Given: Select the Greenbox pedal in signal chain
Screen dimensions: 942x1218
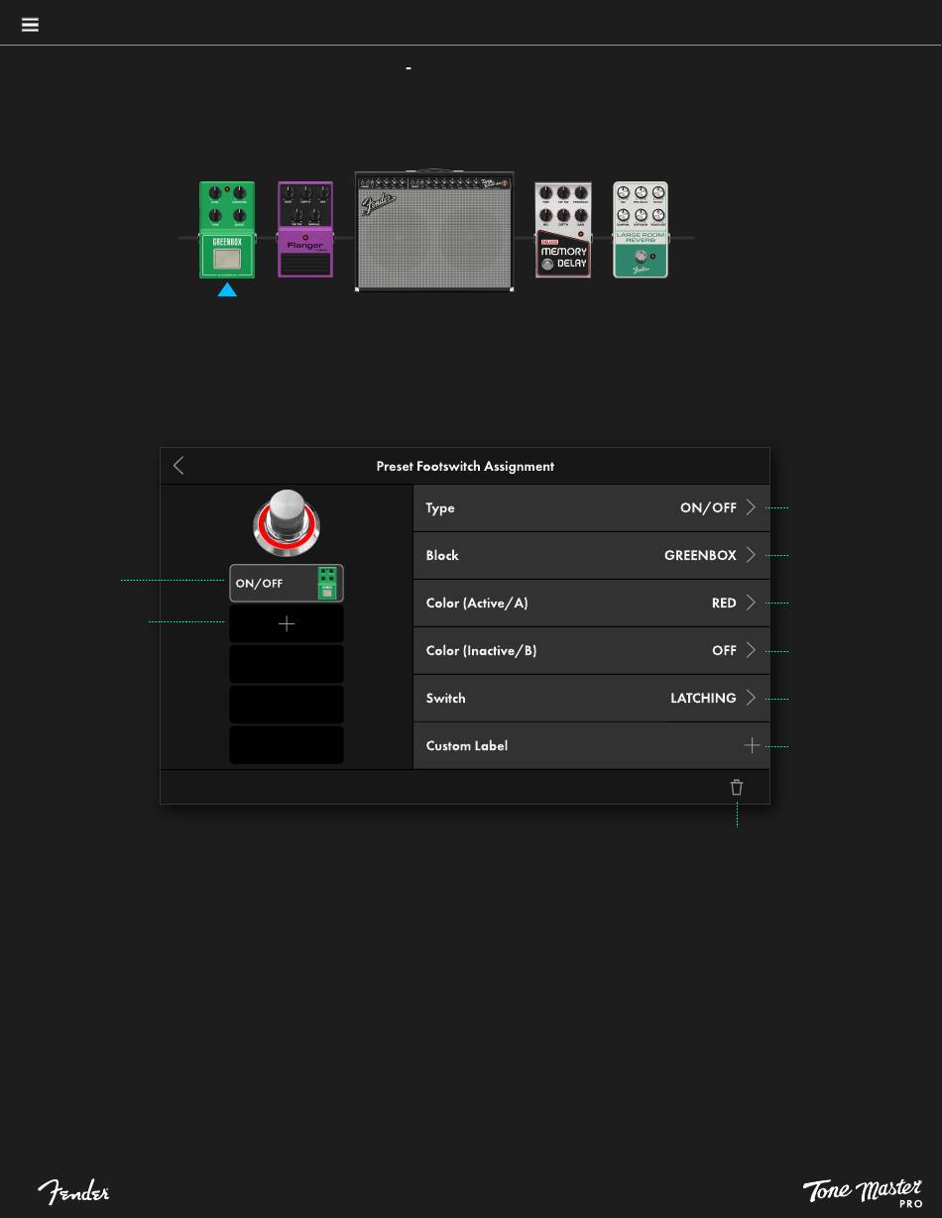Looking at the screenshot, I should point(227,230).
